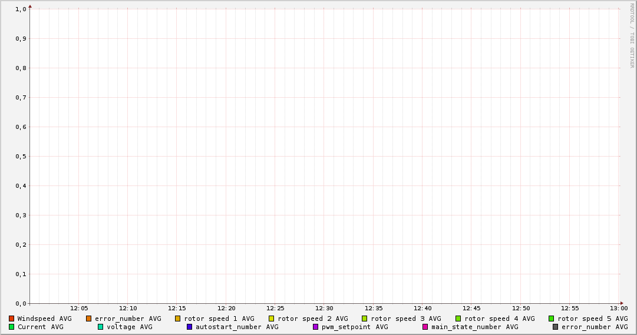Image resolution: width=637 pixels, height=335 pixels.
Task: Click the dark gray error_number AVG swatch
Action: (555, 327)
